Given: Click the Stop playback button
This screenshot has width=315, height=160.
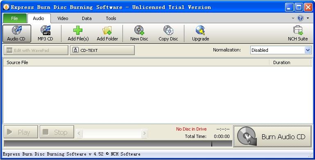Looking at the screenshot, I should [x=57, y=132].
